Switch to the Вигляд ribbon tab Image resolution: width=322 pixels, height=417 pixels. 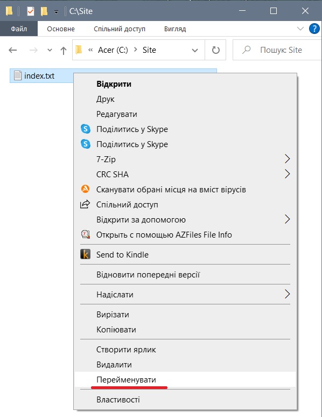[175, 29]
